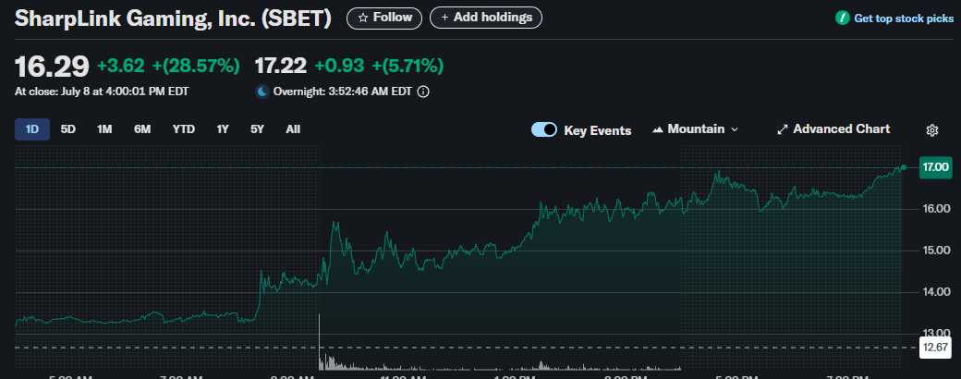Open the Mountain chart type dropdown
This screenshot has width=961, height=379.
[696, 129]
